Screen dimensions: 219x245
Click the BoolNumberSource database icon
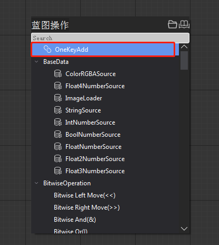click(58, 134)
